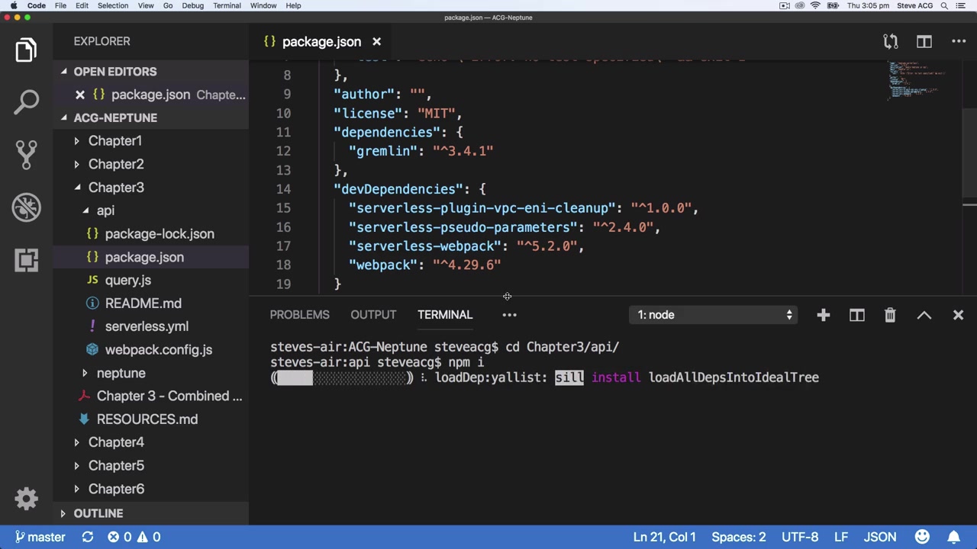The width and height of the screenshot is (977, 549).
Task: Collapse the Chapter3 folder
Action: [115, 188]
